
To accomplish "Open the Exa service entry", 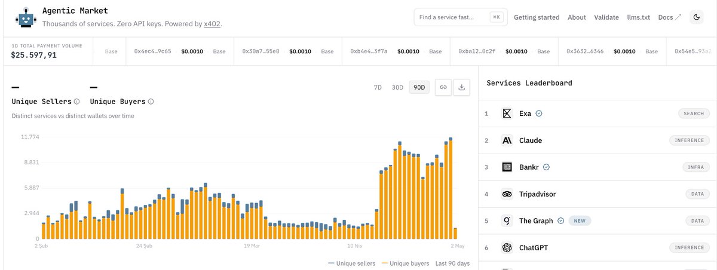I will (x=597, y=113).
